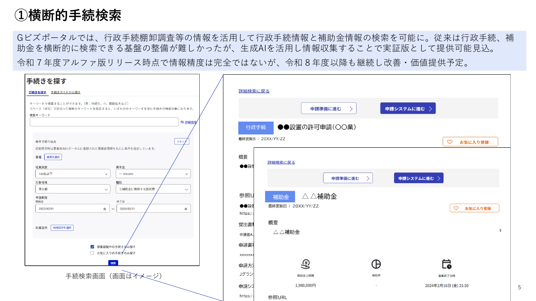The height and width of the screenshot is (301, 536).
Task: Click 申請システムに進む on the 行政手続 page
Action: tap(408, 108)
